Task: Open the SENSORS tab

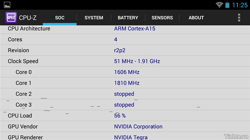Action: coord(162,18)
